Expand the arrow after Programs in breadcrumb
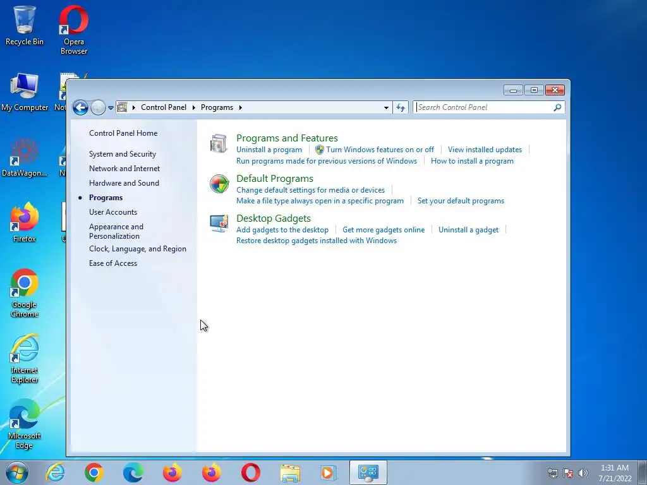Image resolution: width=647 pixels, height=485 pixels. tap(240, 107)
